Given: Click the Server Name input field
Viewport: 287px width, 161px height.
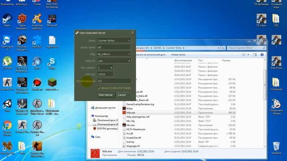Looking at the screenshot, I should click(114, 47).
